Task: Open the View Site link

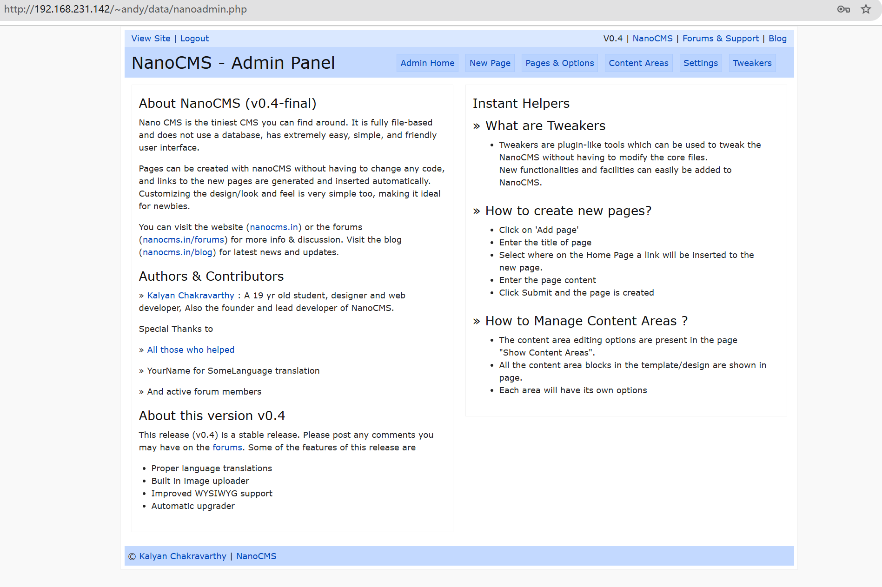Action: point(151,39)
